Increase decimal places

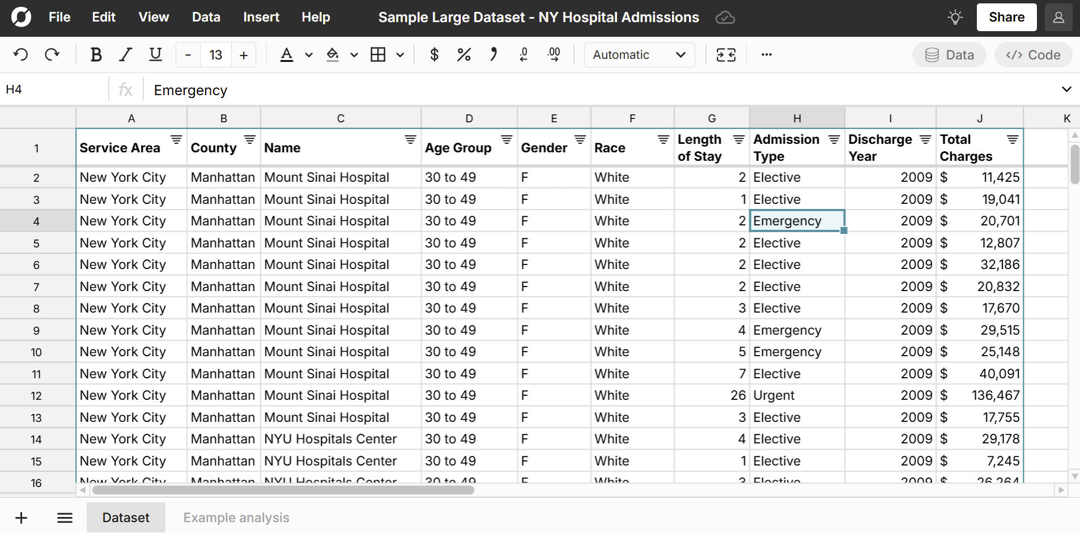554,54
